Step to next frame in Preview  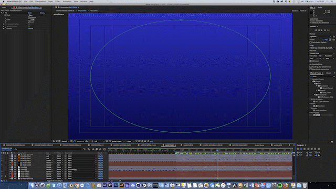pyautogui.click(x=325, y=30)
